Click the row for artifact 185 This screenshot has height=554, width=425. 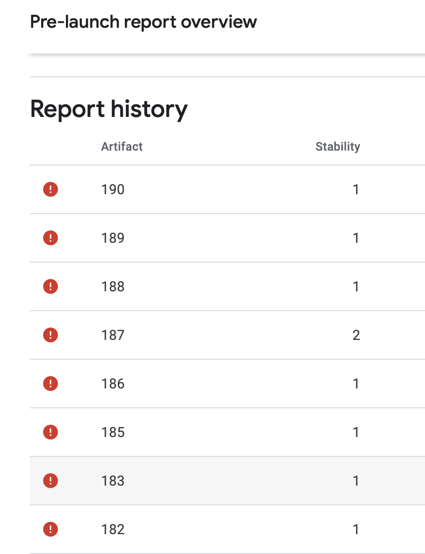point(198,432)
